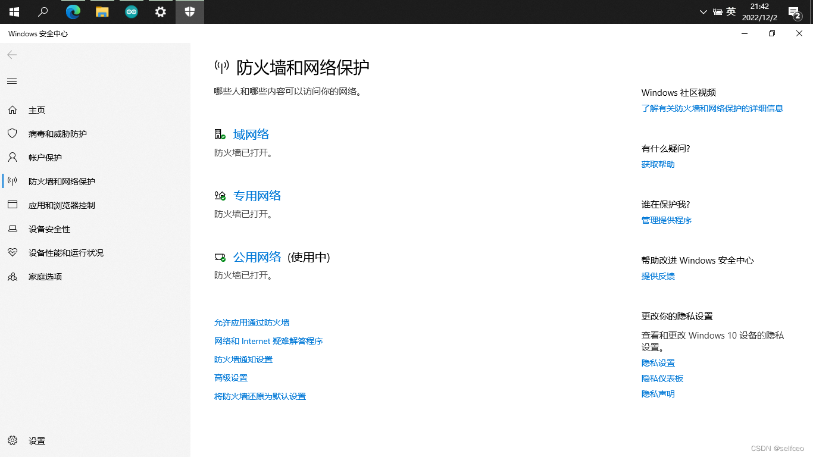Click heart icon beside 设备性能和运行状况

click(12, 253)
